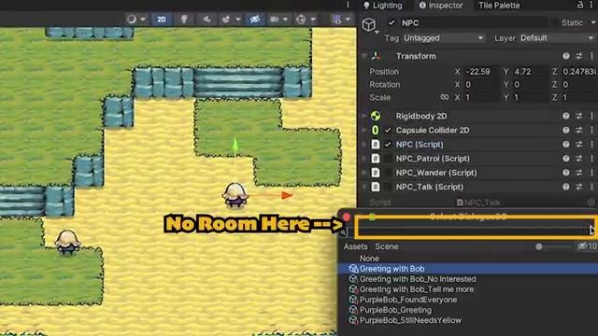Switch to Scene tab in object picker
598x336 pixels.
(x=387, y=246)
